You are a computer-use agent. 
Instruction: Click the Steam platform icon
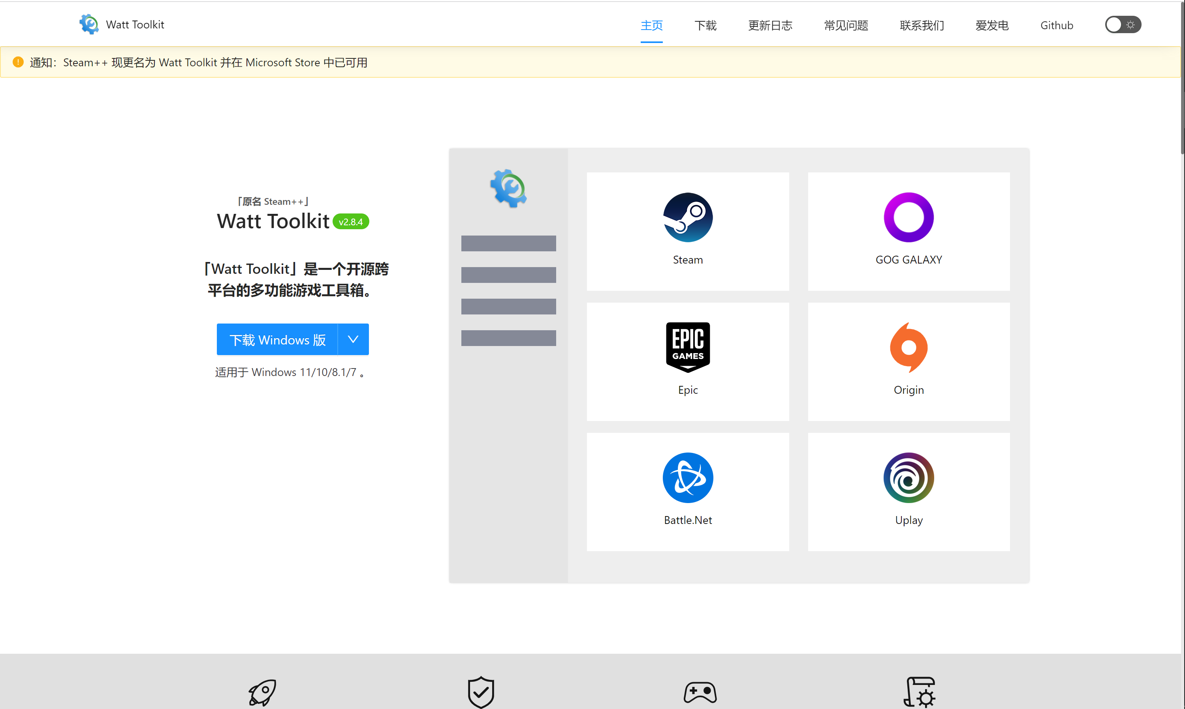(688, 217)
